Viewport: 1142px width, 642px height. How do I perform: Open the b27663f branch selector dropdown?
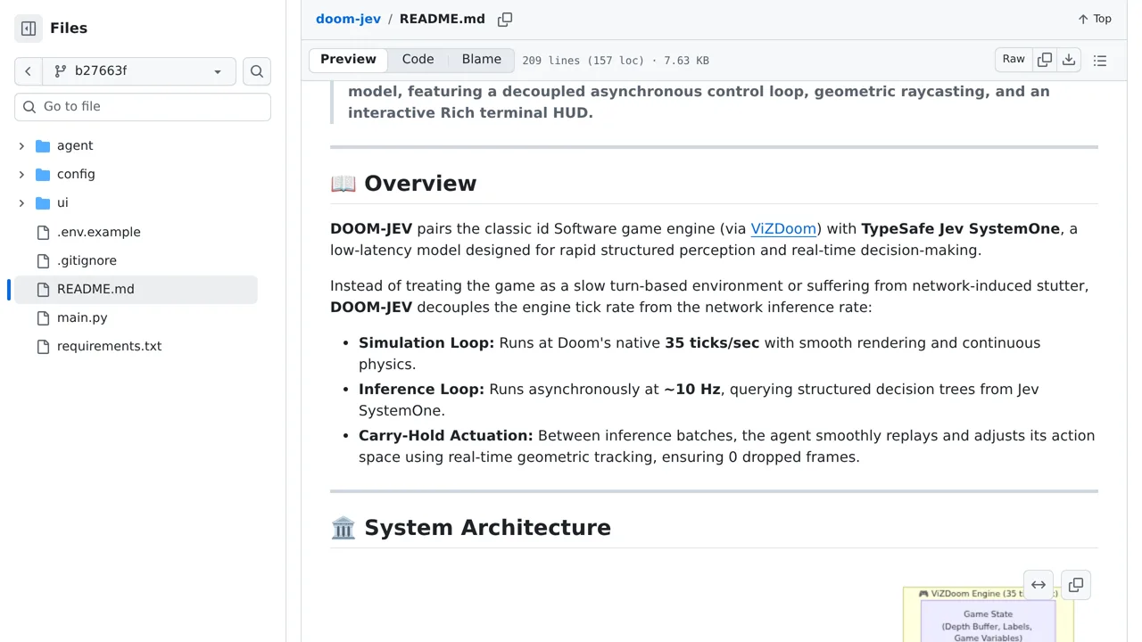tap(139, 71)
